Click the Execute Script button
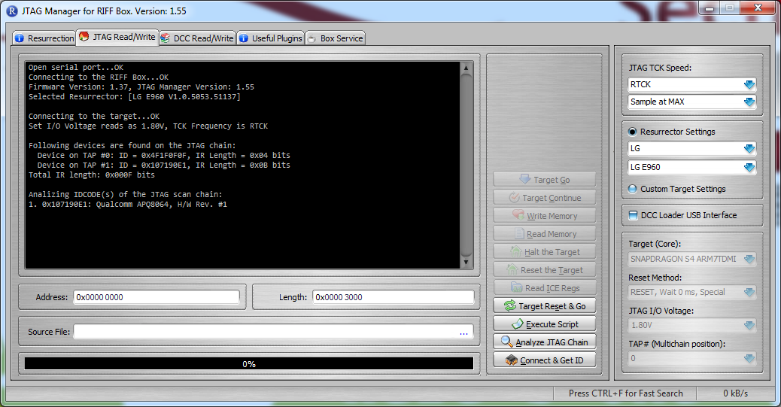781x407 pixels. 545,324
